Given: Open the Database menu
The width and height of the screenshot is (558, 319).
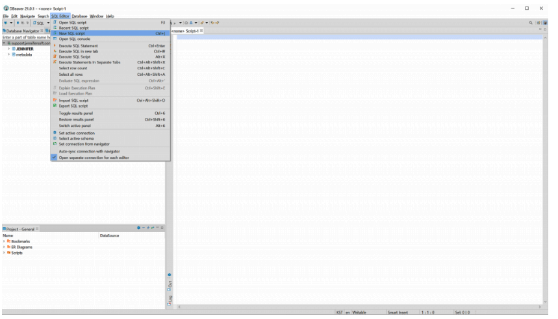Looking at the screenshot, I should pos(79,16).
